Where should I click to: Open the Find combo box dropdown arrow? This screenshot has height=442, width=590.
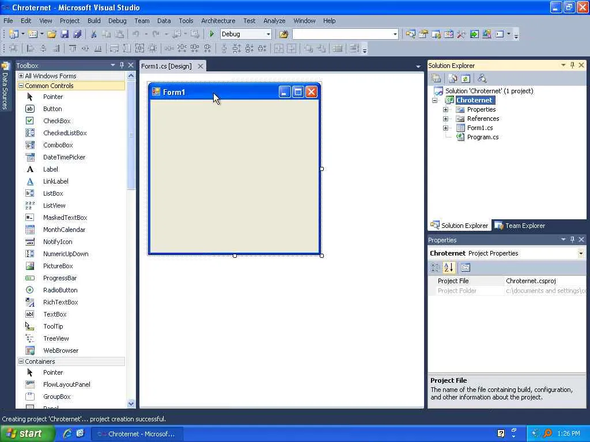pyautogui.click(x=395, y=34)
